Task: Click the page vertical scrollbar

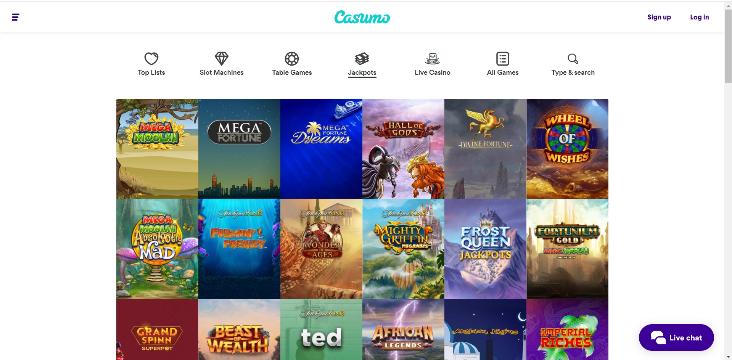Action: [x=728, y=180]
